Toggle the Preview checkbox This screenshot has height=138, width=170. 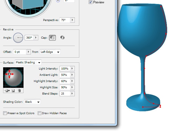(90, 2)
